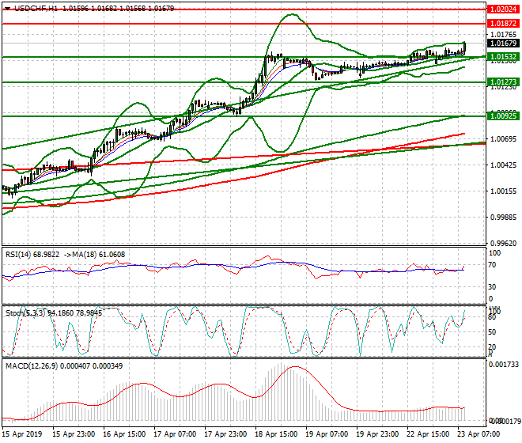
Task: Click the green 1.01532 level label
Action: (x=503, y=57)
